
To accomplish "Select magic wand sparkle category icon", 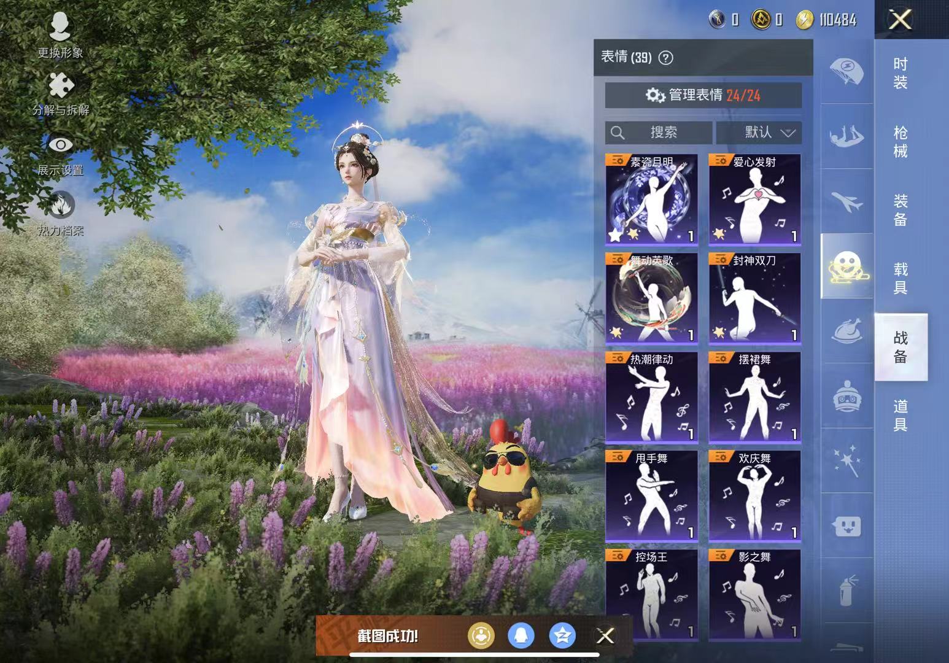I will [x=846, y=461].
